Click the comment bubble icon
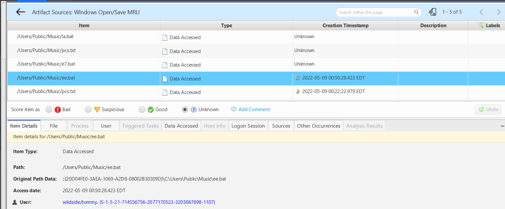The width and height of the screenshot is (505, 209). click(234, 109)
